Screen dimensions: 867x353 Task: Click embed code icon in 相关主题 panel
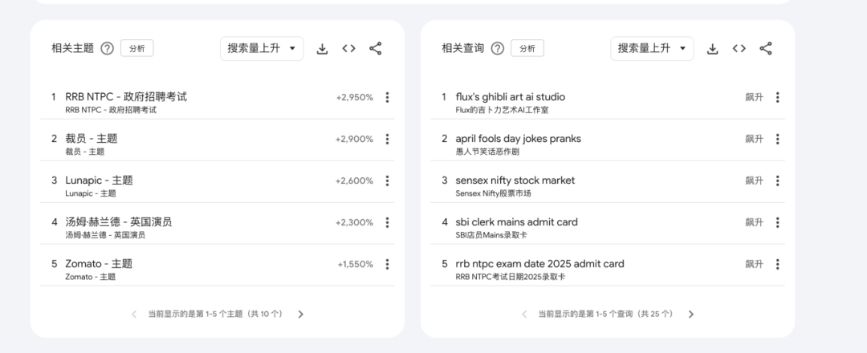pyautogui.click(x=348, y=49)
